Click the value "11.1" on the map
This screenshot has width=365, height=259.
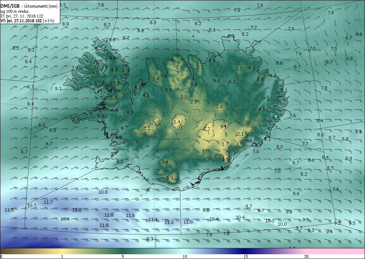(153, 220)
